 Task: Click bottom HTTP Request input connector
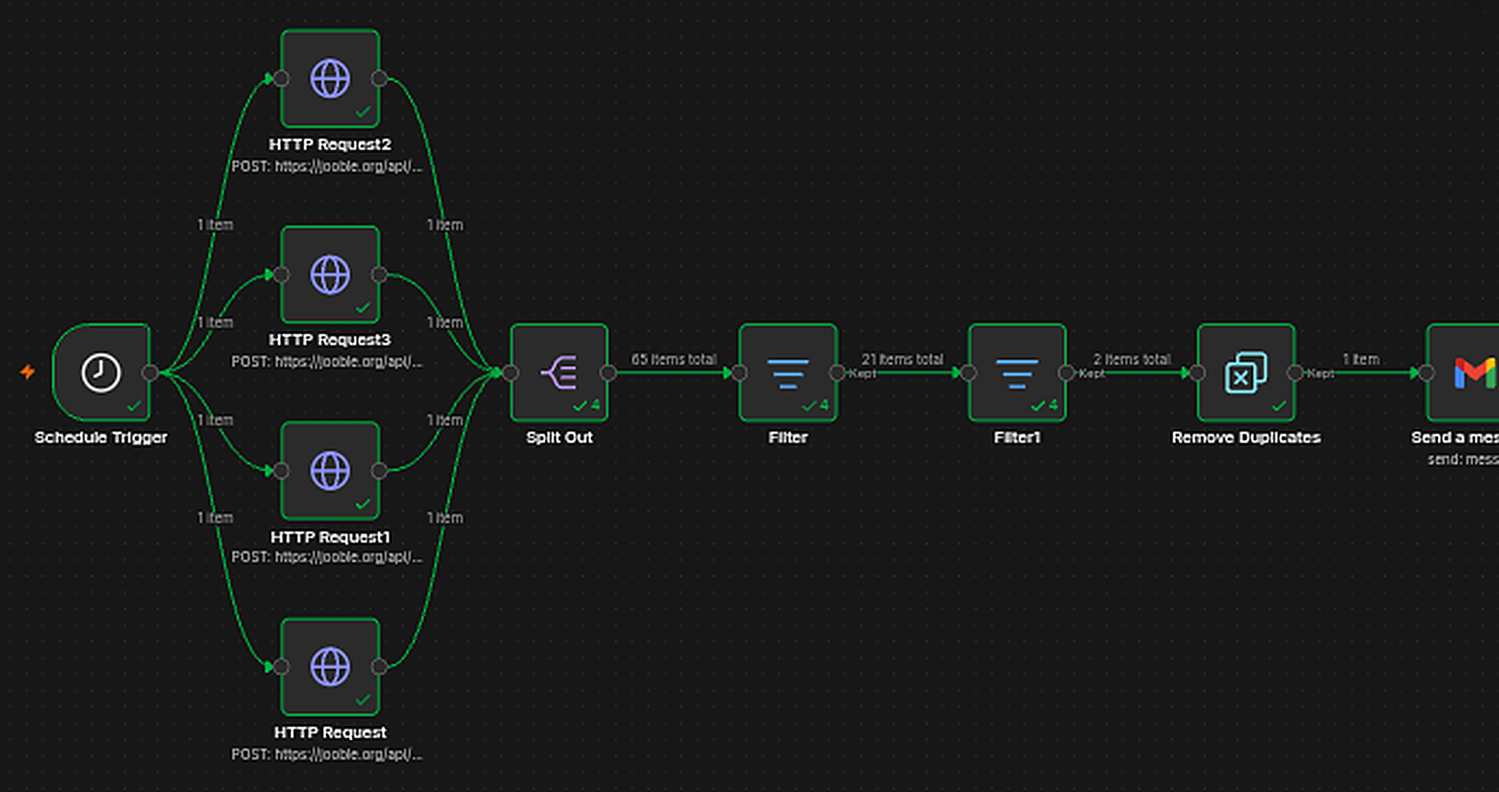point(281,667)
